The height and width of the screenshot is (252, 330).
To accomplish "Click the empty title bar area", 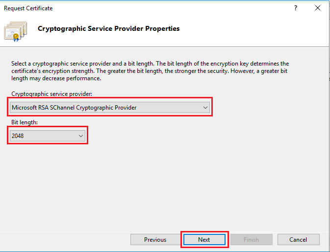I will [x=168, y=8].
